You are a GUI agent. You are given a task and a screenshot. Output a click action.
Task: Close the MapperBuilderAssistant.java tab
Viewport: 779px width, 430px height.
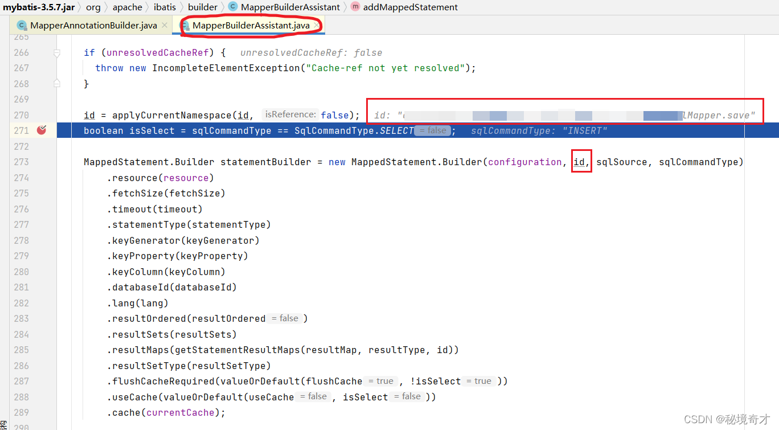click(316, 26)
